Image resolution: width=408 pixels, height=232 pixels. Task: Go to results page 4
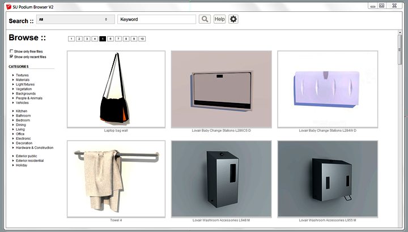point(95,38)
